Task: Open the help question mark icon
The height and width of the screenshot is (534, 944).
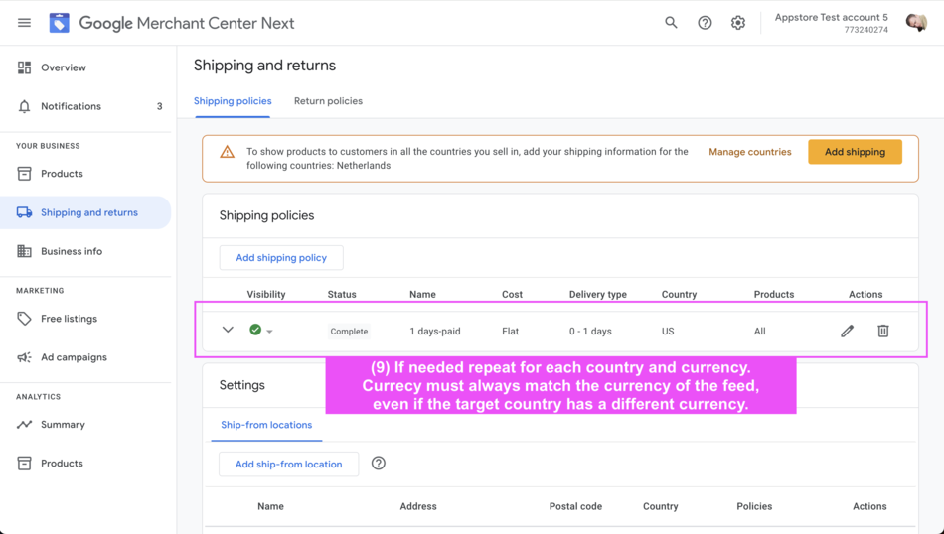Action: coord(705,23)
